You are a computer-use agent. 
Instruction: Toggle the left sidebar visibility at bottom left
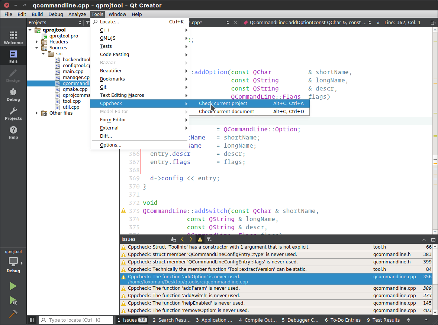(x=32, y=320)
